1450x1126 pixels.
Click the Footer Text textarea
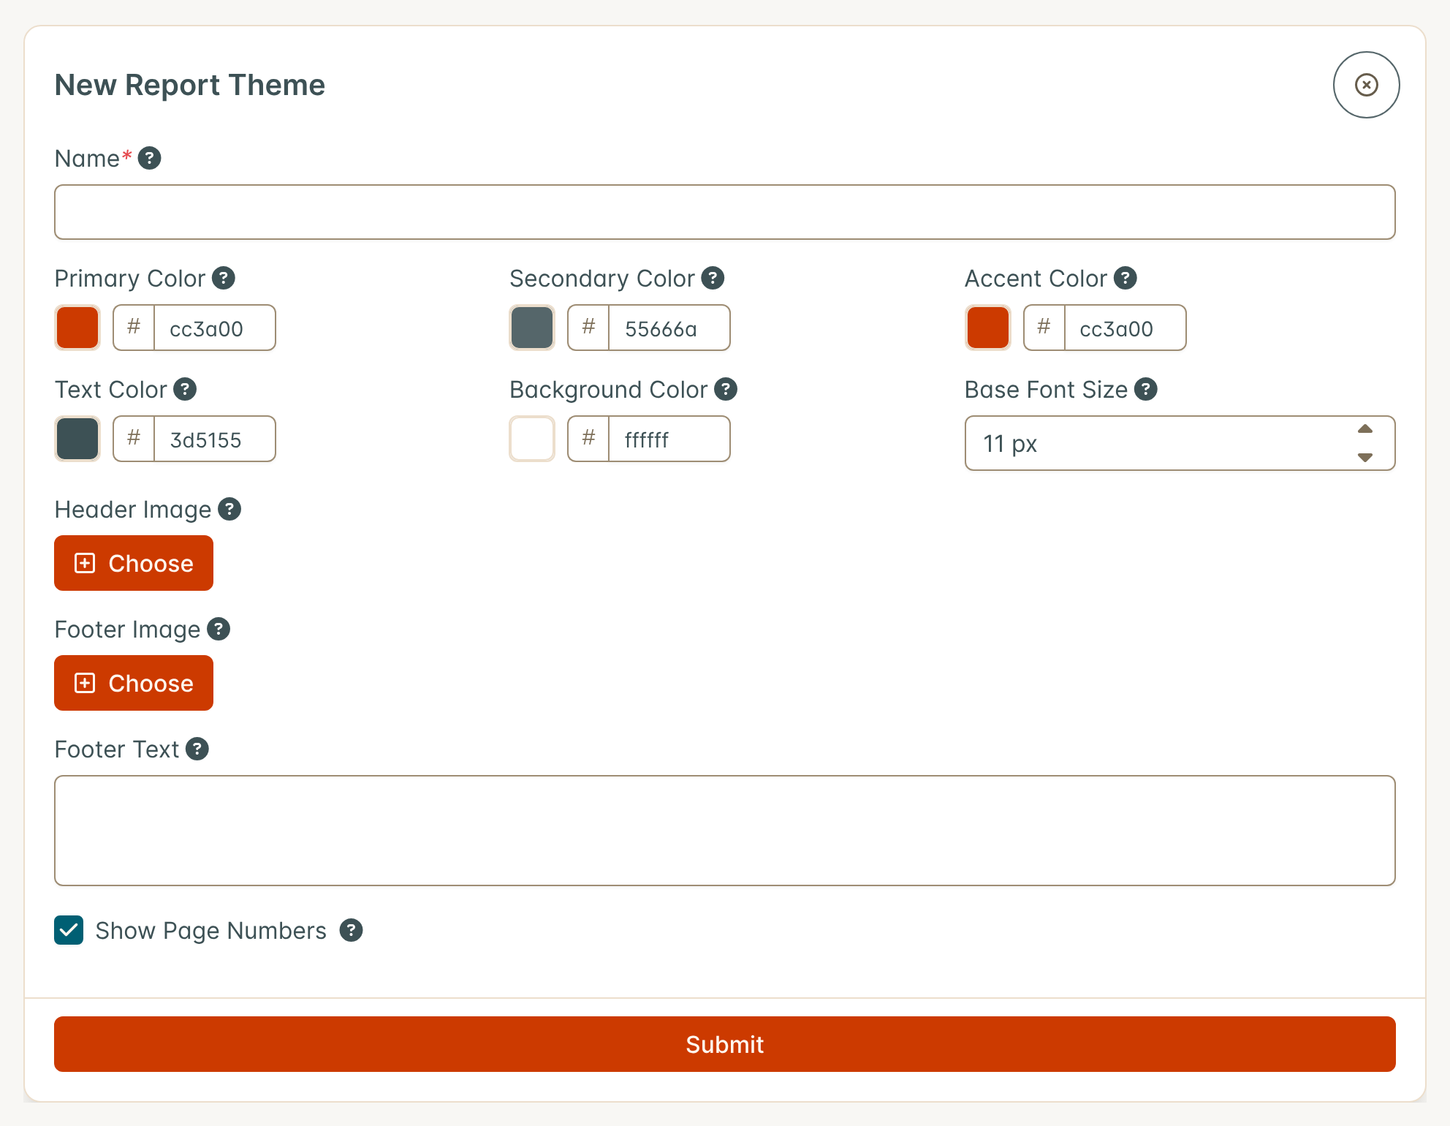(724, 831)
